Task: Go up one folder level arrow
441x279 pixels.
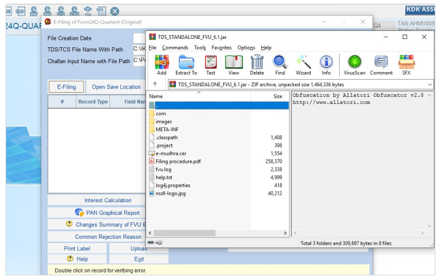Action: 155,84
